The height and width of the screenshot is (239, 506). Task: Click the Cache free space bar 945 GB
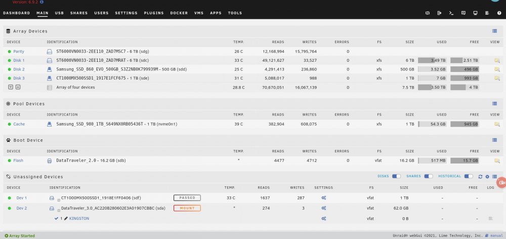point(465,124)
